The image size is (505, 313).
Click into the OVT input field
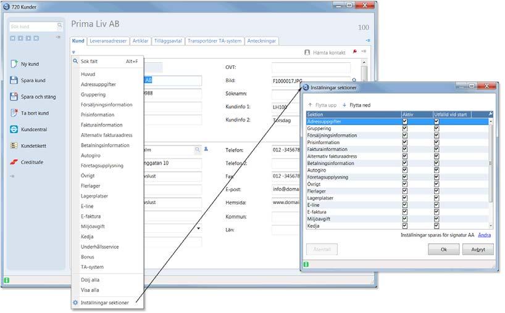tap(311, 68)
